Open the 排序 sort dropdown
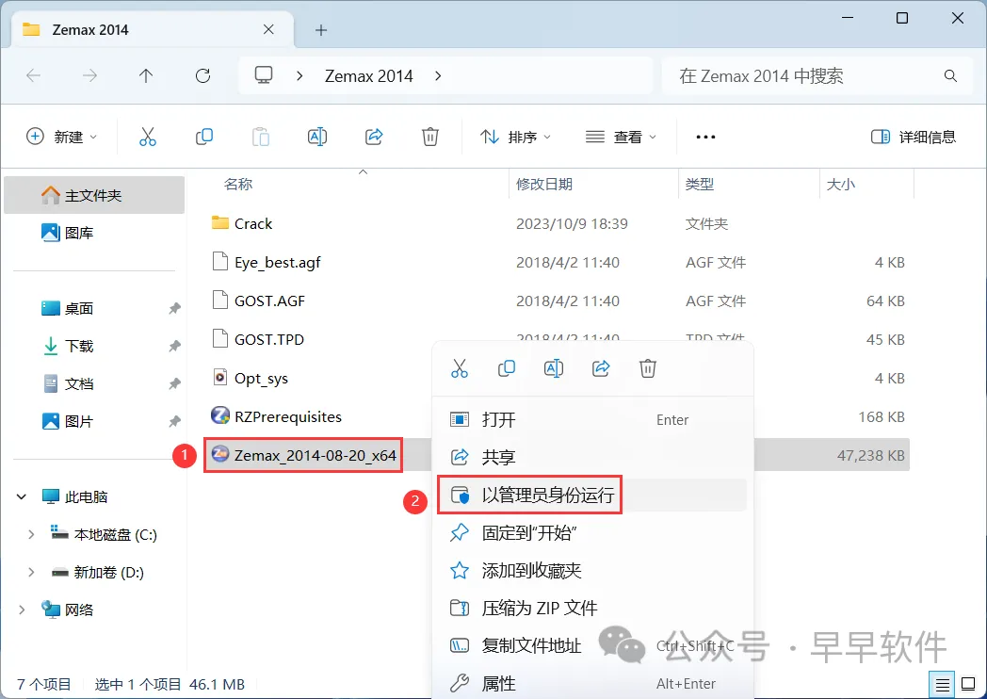Screen dimensions: 987x699 (515, 137)
